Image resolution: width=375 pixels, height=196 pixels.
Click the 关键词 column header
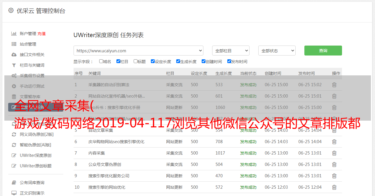tap(95, 73)
